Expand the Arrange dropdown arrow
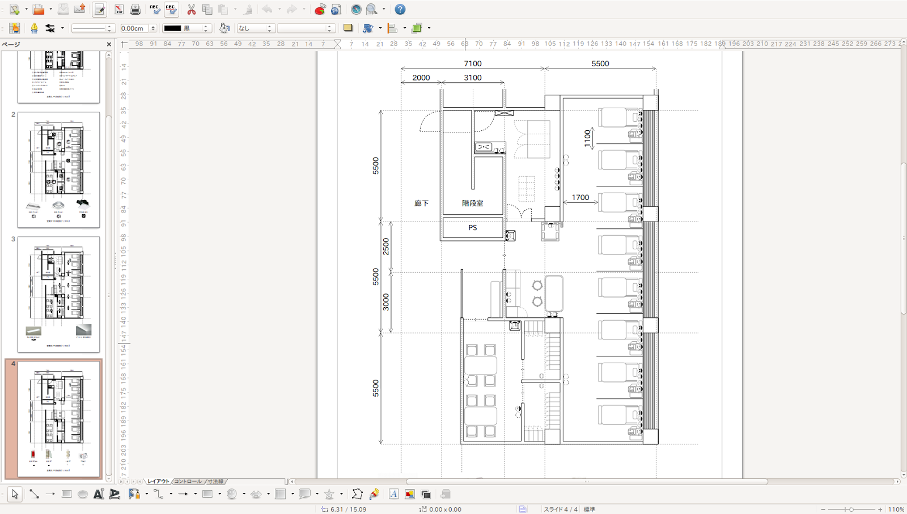Screen dimensions: 907x514 (x=429, y=28)
